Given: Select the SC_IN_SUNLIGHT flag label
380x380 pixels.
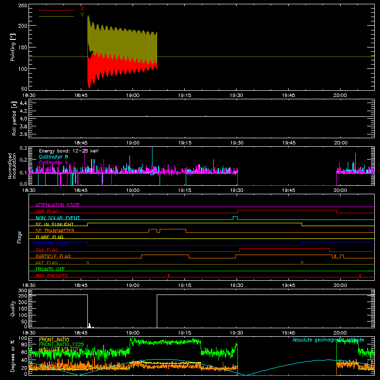Looking at the screenshot, I should pyautogui.click(x=55, y=224).
